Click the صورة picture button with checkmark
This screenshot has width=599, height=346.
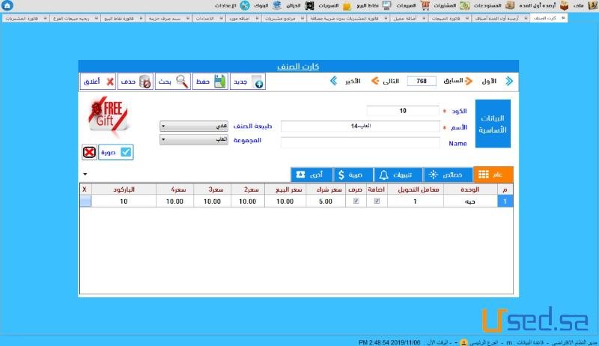pos(116,152)
